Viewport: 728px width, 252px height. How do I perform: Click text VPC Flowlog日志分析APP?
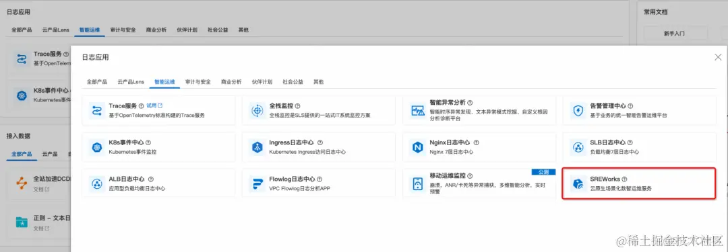point(299,189)
